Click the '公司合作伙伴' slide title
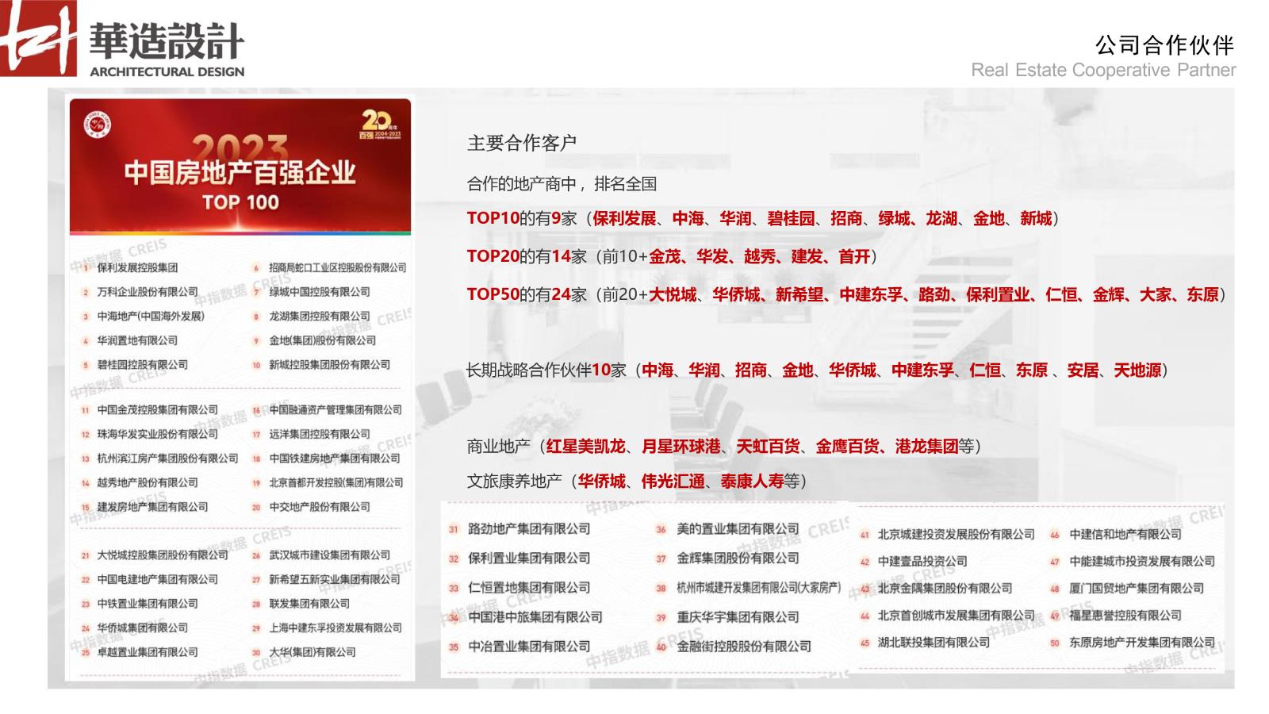 (x=1164, y=44)
